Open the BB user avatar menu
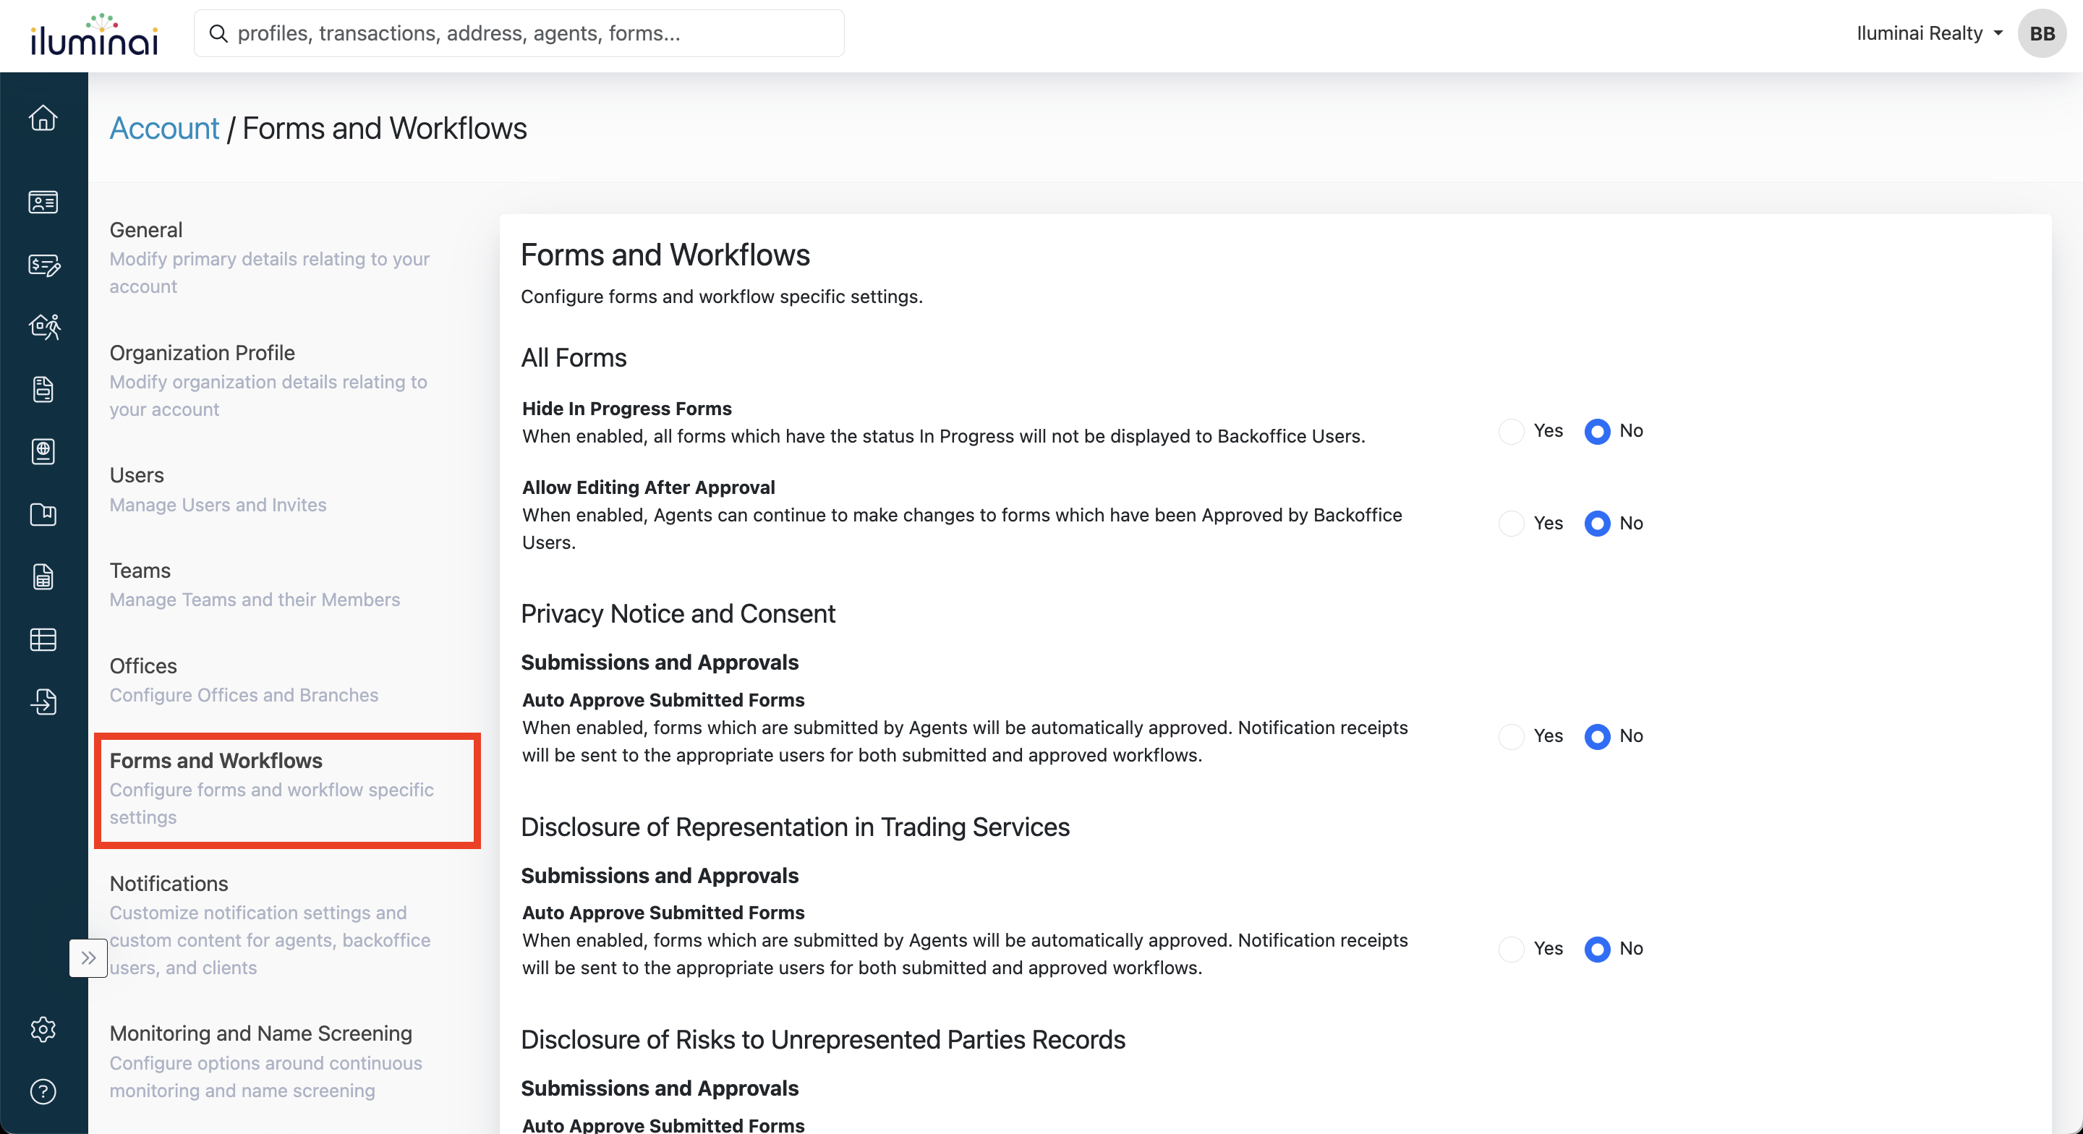The image size is (2083, 1134). [2041, 33]
